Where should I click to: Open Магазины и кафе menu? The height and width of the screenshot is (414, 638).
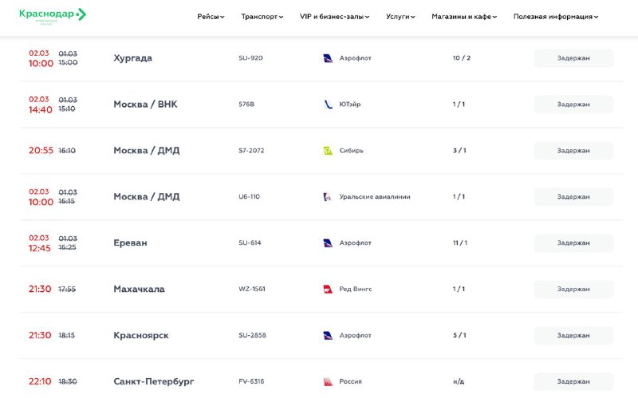464,17
